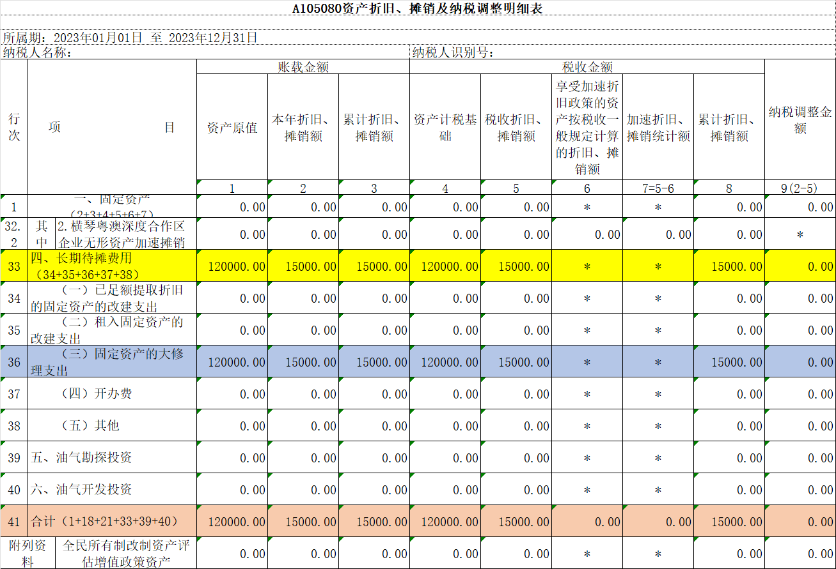Click the 账载金额 header cell
This screenshot has width=836, height=569.
303,67
